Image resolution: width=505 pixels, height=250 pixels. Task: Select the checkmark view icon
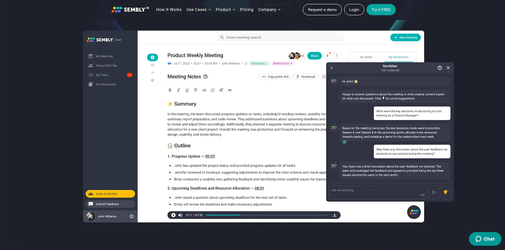click(x=152, y=73)
